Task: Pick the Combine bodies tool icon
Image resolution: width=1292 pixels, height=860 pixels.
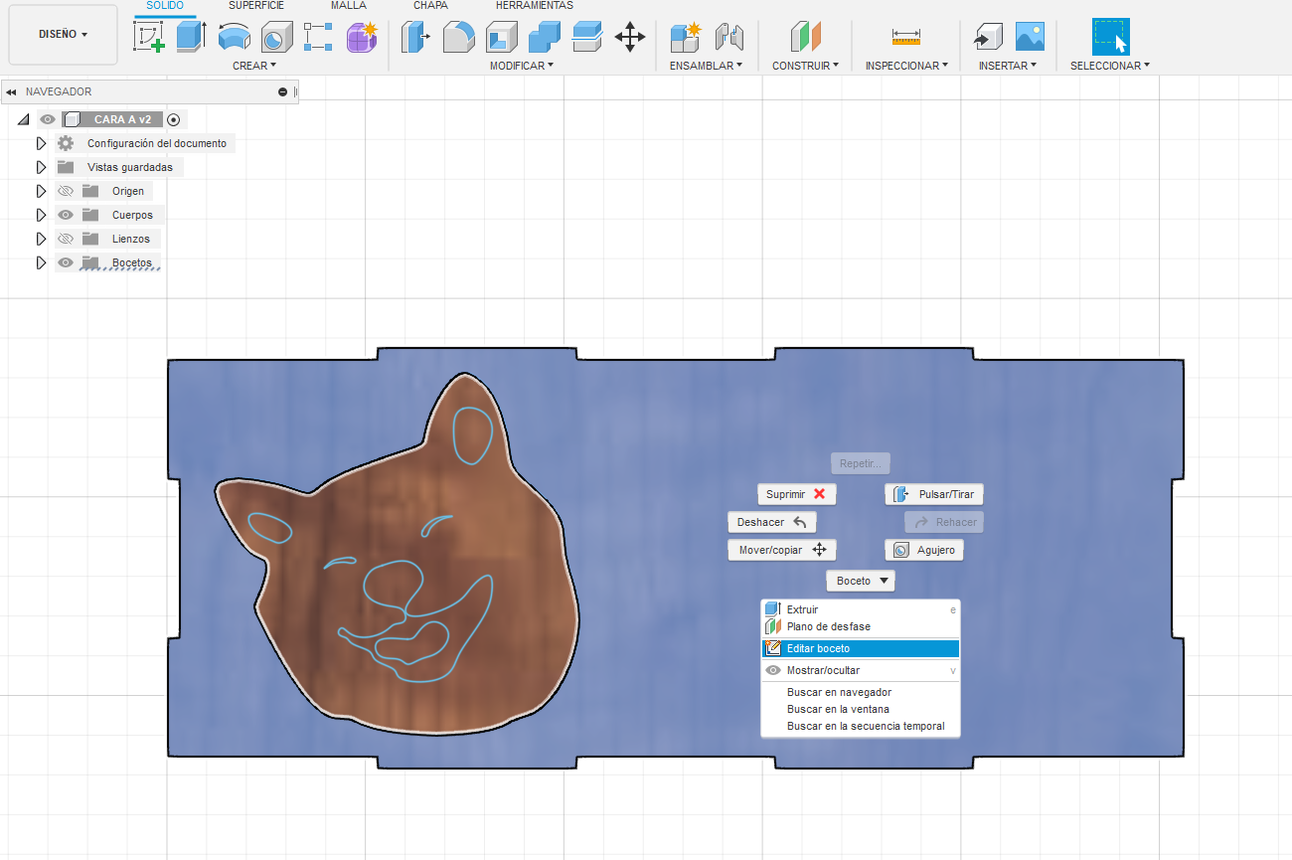Action: click(545, 37)
